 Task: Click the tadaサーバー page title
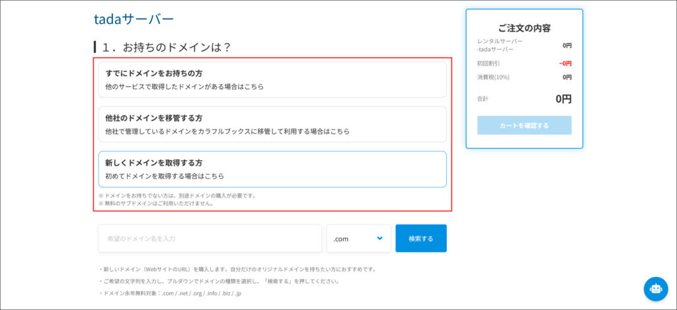(134, 19)
